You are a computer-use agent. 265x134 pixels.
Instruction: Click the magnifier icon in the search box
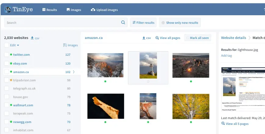(x=123, y=23)
